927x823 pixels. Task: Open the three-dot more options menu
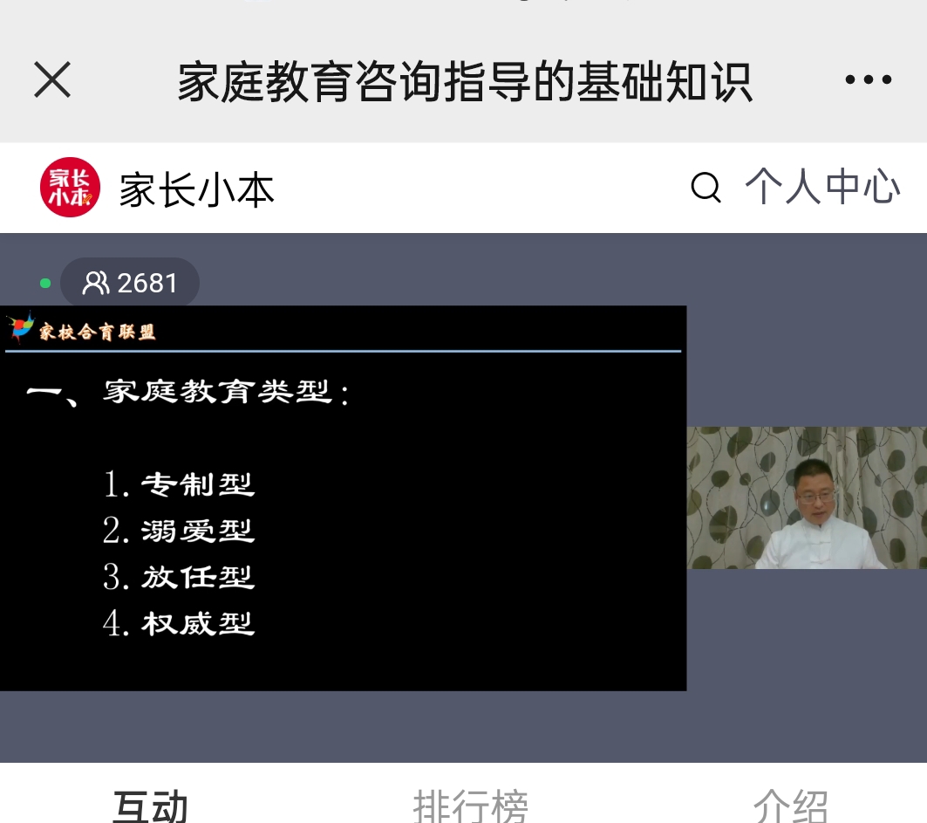click(868, 79)
